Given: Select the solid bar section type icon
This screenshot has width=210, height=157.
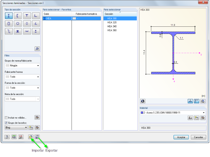Looking at the screenshot, I should [x=36, y=31].
